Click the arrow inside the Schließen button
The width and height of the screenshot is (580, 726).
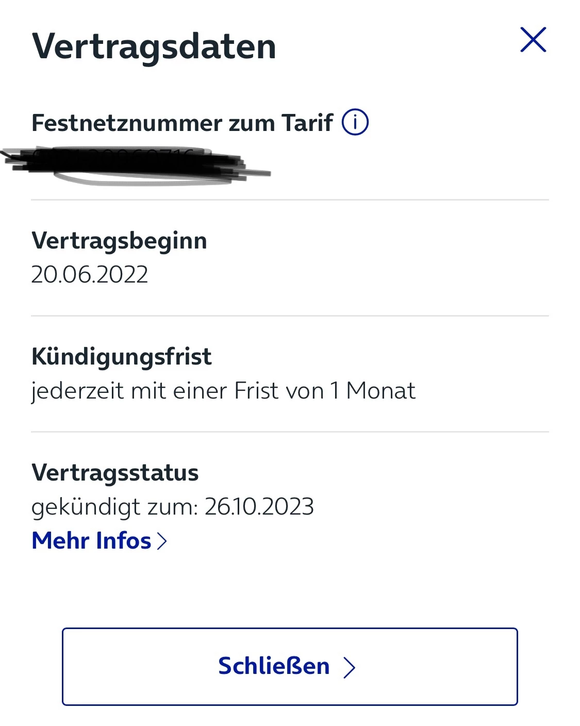[350, 667]
